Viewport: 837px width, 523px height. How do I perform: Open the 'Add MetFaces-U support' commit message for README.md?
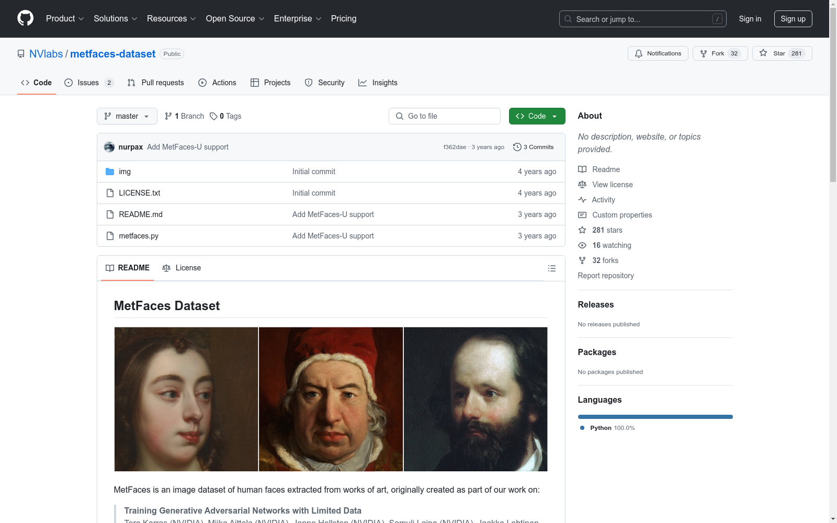[333, 214]
